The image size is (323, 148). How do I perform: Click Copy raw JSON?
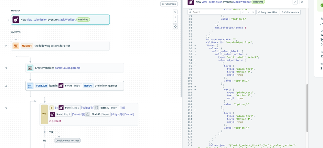coord(268,12)
